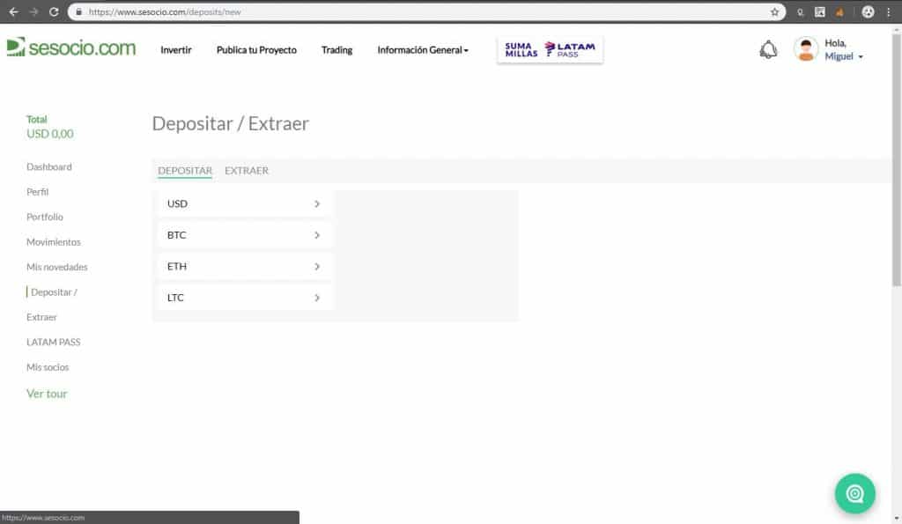Open Depositar / Extraer sidebar link

pos(52,305)
